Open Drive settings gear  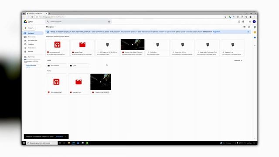click(x=243, y=21)
